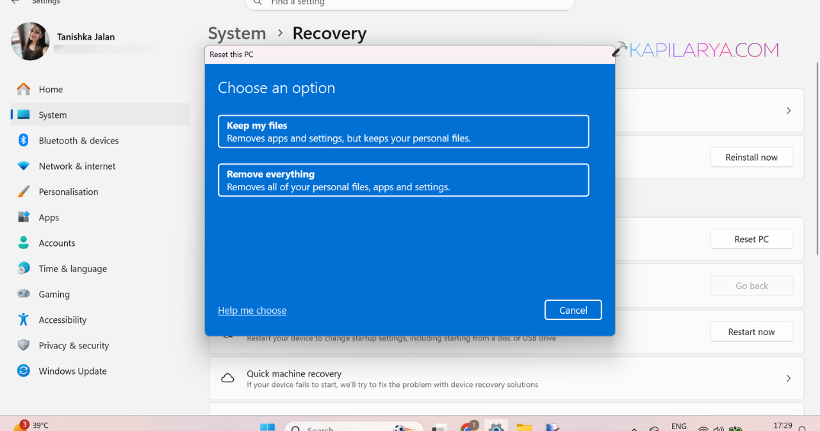Click the Settings gear on the taskbar
This screenshot has width=820, height=431.
pyautogui.click(x=495, y=426)
